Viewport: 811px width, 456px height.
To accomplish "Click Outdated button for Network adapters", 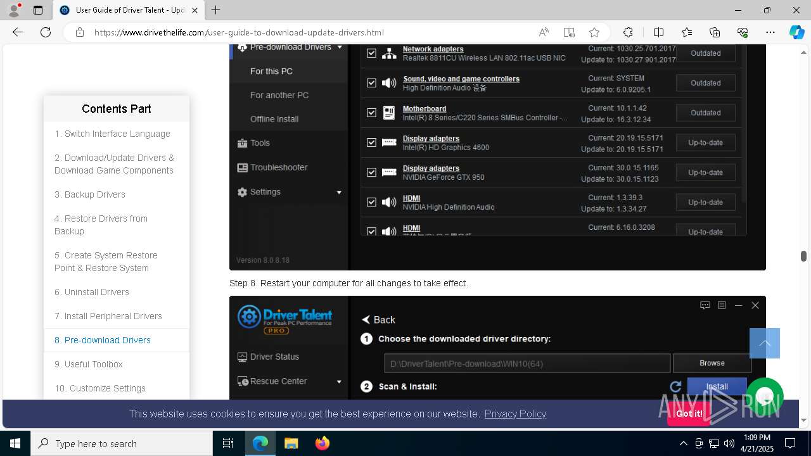I will pyautogui.click(x=705, y=53).
